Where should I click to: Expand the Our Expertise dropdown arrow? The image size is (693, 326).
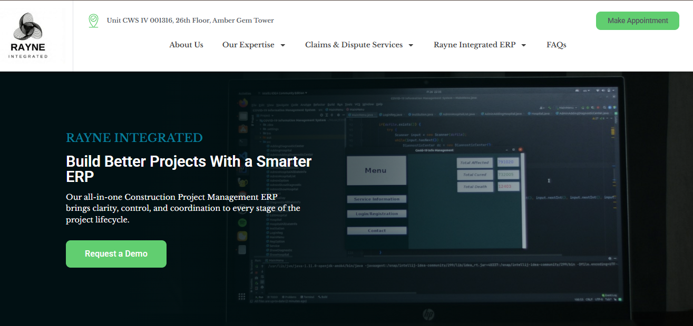tap(283, 45)
